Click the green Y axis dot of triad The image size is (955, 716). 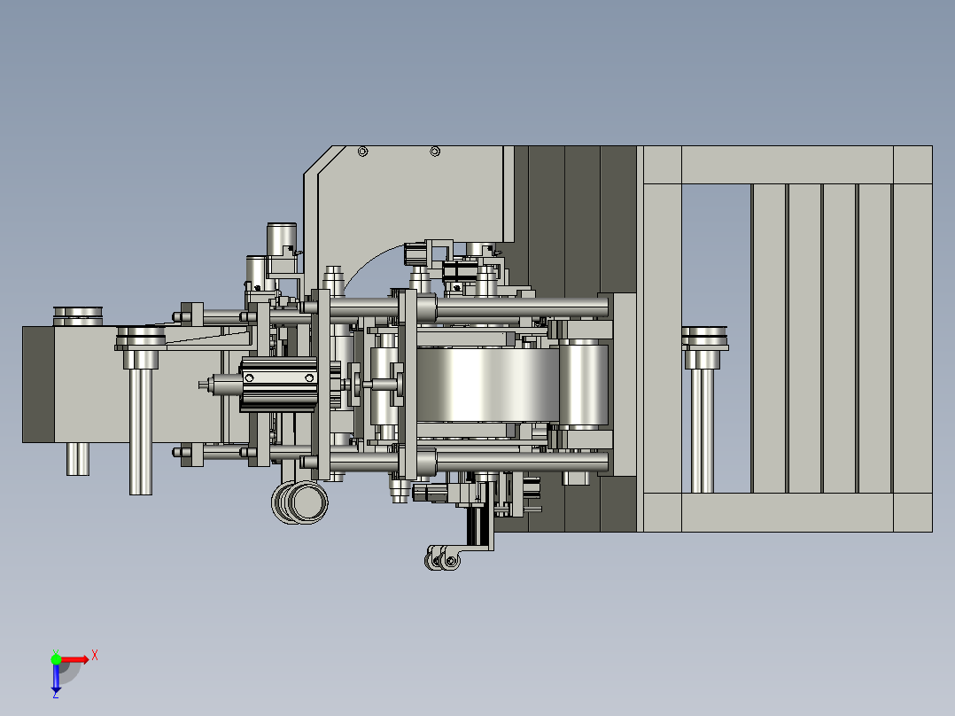[x=56, y=659]
